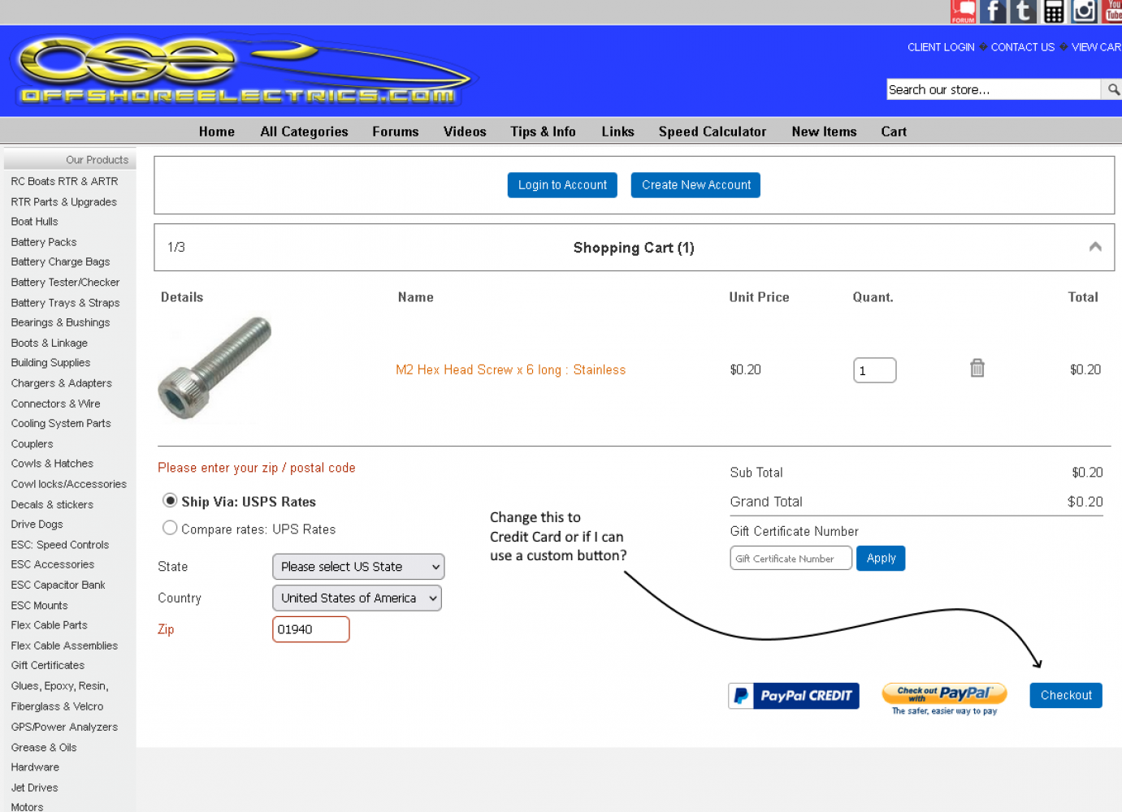The width and height of the screenshot is (1122, 812).
Task: Open the Forum icon in top bar
Action: point(963,11)
